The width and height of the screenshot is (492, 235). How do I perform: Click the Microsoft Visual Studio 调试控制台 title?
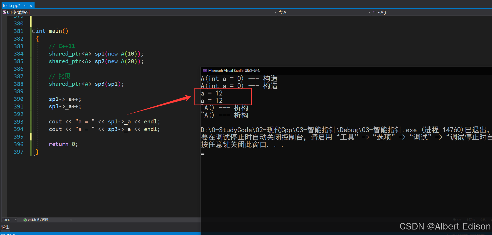[x=234, y=70]
